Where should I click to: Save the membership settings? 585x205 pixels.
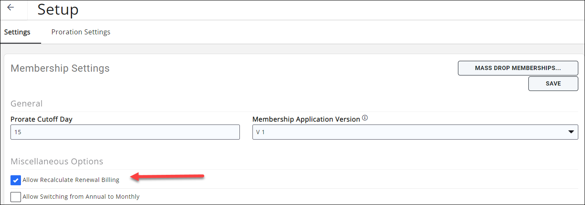[x=553, y=83]
